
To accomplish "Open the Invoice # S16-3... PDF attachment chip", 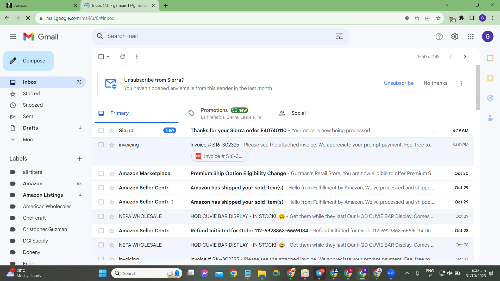I will tap(220, 156).
